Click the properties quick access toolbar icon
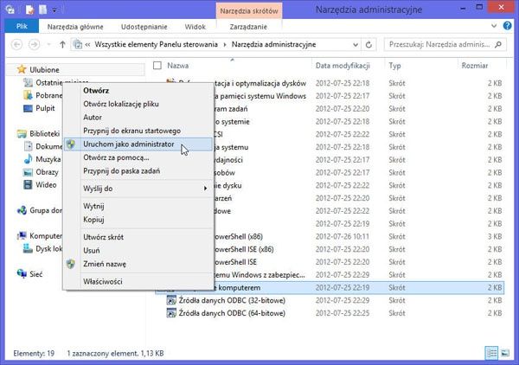Image resolution: width=519 pixels, height=365 pixels. (x=29, y=10)
